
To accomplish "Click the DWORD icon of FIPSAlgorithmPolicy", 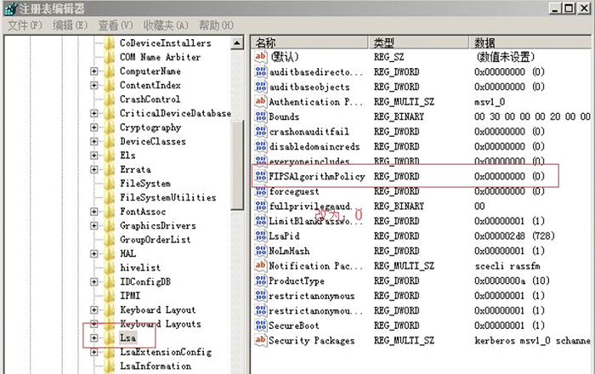I will coord(261,177).
